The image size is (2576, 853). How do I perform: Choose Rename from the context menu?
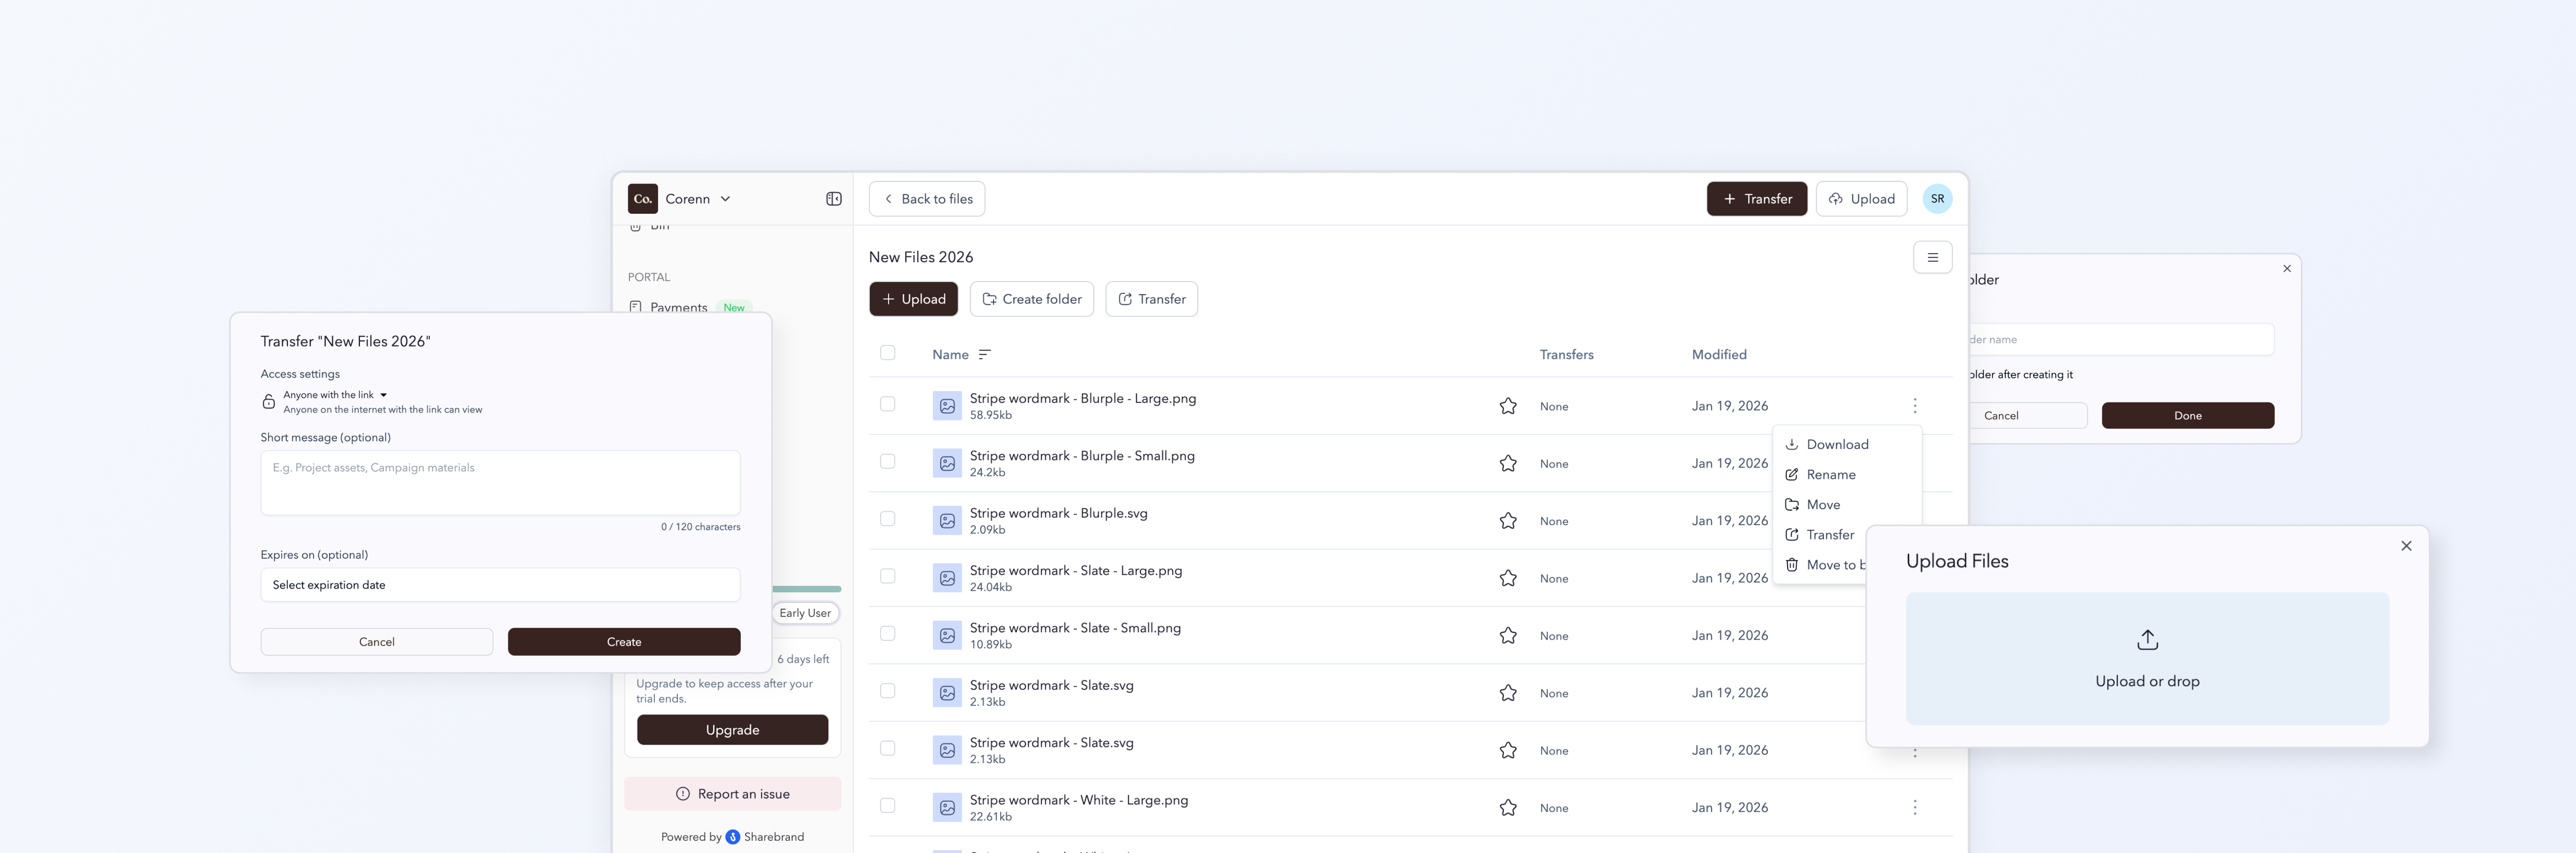pyautogui.click(x=1830, y=474)
